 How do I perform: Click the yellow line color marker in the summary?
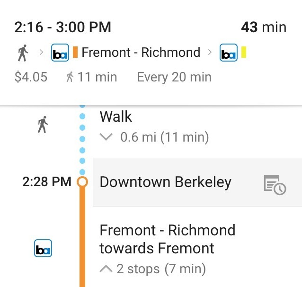(244, 52)
